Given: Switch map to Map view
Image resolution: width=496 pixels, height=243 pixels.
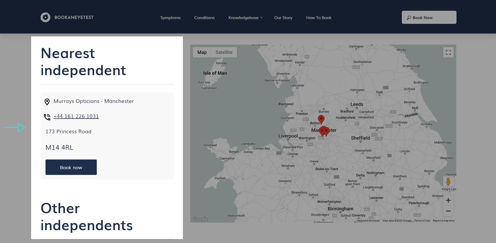Looking at the screenshot, I should 202,52.
